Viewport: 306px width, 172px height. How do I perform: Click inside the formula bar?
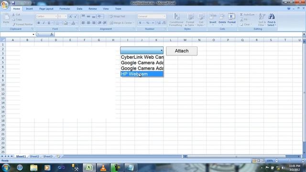[178, 34]
